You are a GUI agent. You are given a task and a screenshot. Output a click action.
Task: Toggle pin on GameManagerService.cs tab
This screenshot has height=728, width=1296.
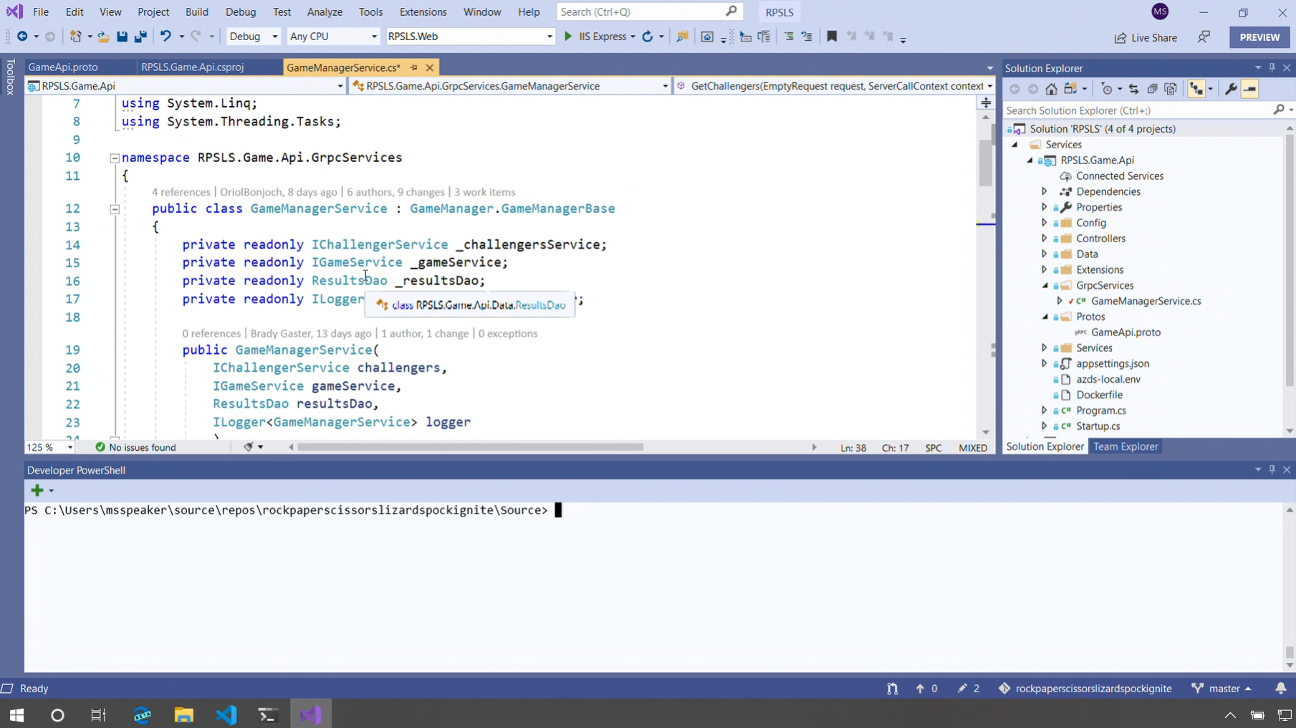tap(414, 67)
